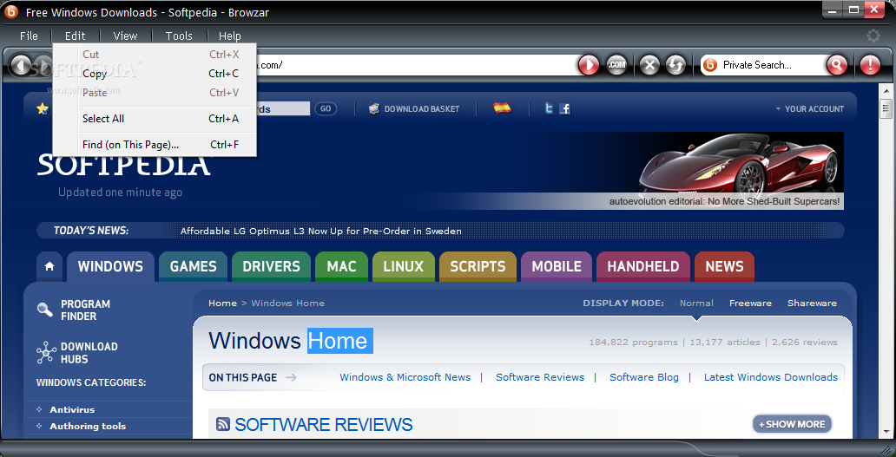896x457 pixels.
Task: Click the loading gear indicator icon
Action: (x=873, y=36)
